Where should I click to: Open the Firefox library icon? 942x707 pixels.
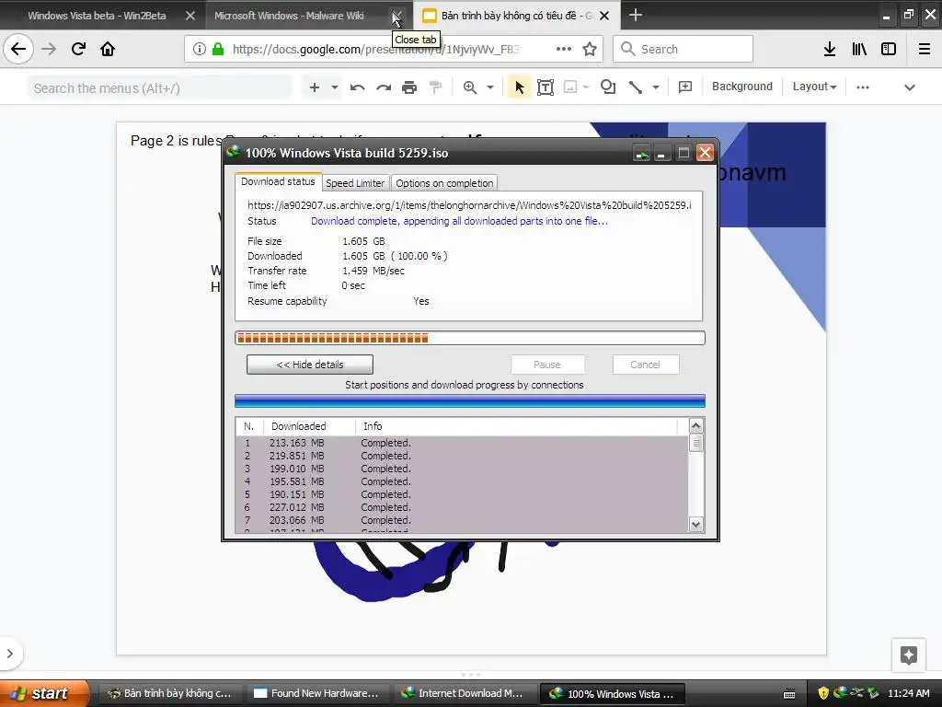(x=859, y=49)
